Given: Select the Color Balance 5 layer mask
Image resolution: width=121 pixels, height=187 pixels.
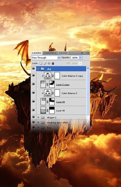Looking at the screenshot, I should [x=57, y=93].
